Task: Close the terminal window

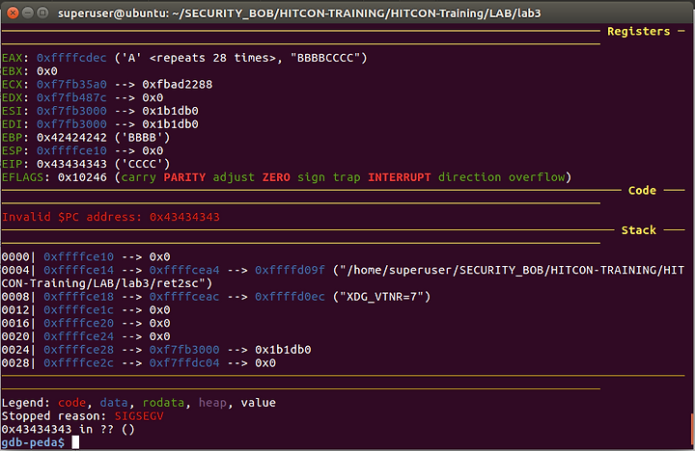Action: click(13, 13)
